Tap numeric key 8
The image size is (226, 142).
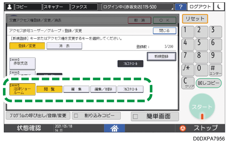click(202, 57)
